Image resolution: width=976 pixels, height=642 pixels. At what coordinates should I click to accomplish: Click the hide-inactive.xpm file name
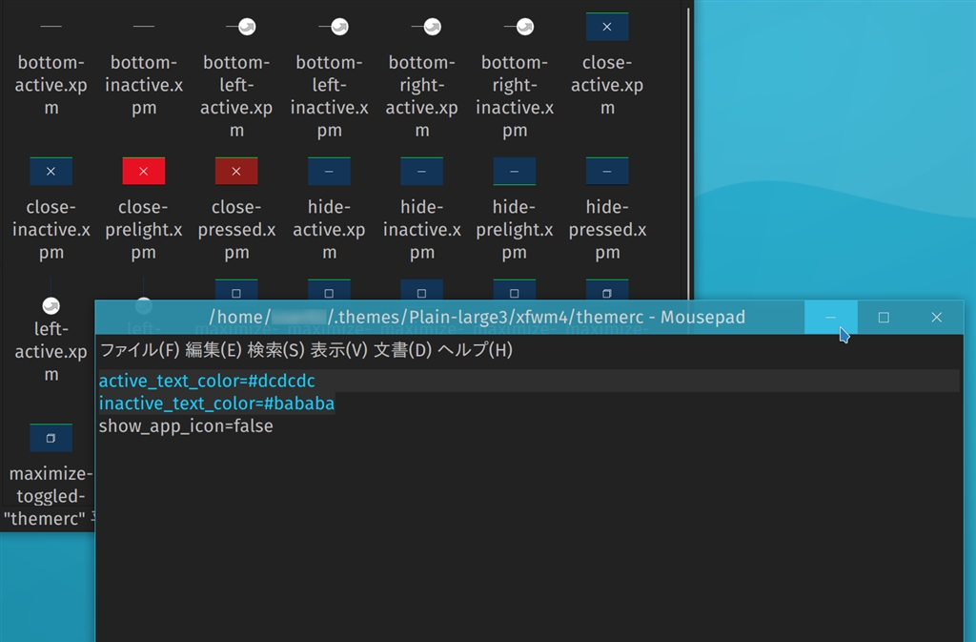(422, 230)
